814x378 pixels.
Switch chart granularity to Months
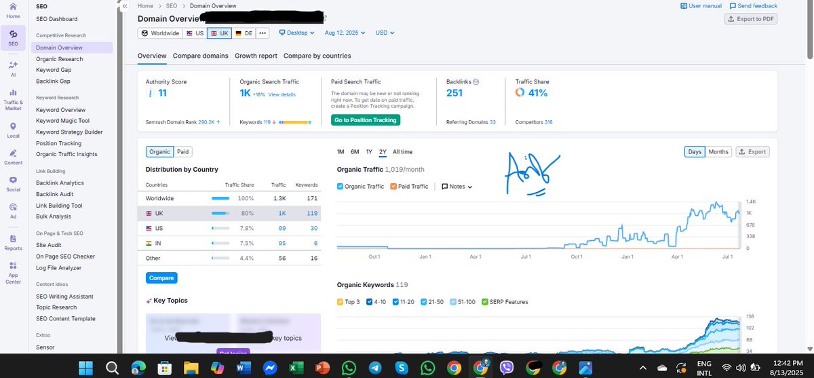(x=718, y=152)
